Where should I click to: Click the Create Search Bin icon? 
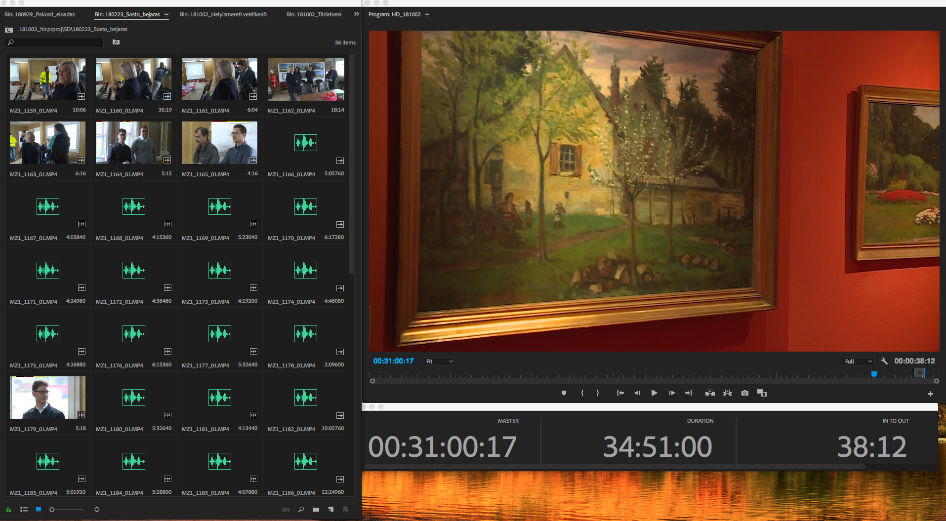(x=116, y=42)
